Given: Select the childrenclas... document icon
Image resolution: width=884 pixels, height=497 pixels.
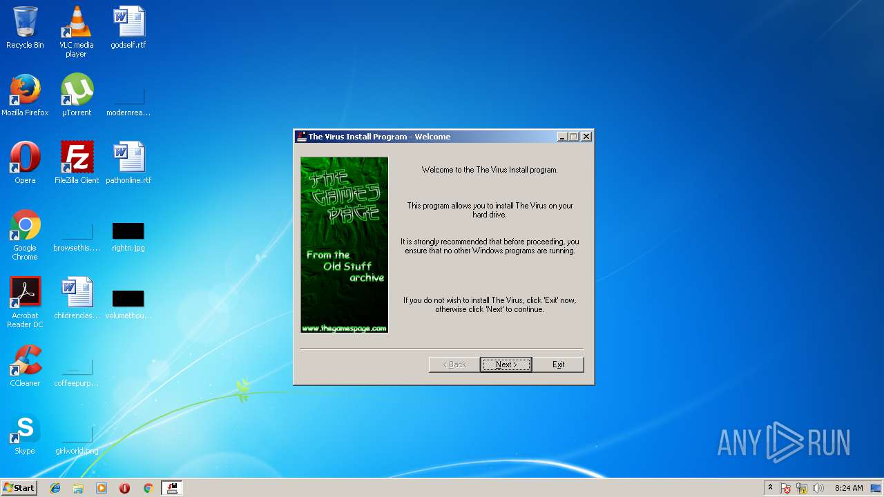Looking at the screenshot, I should [x=77, y=298].
